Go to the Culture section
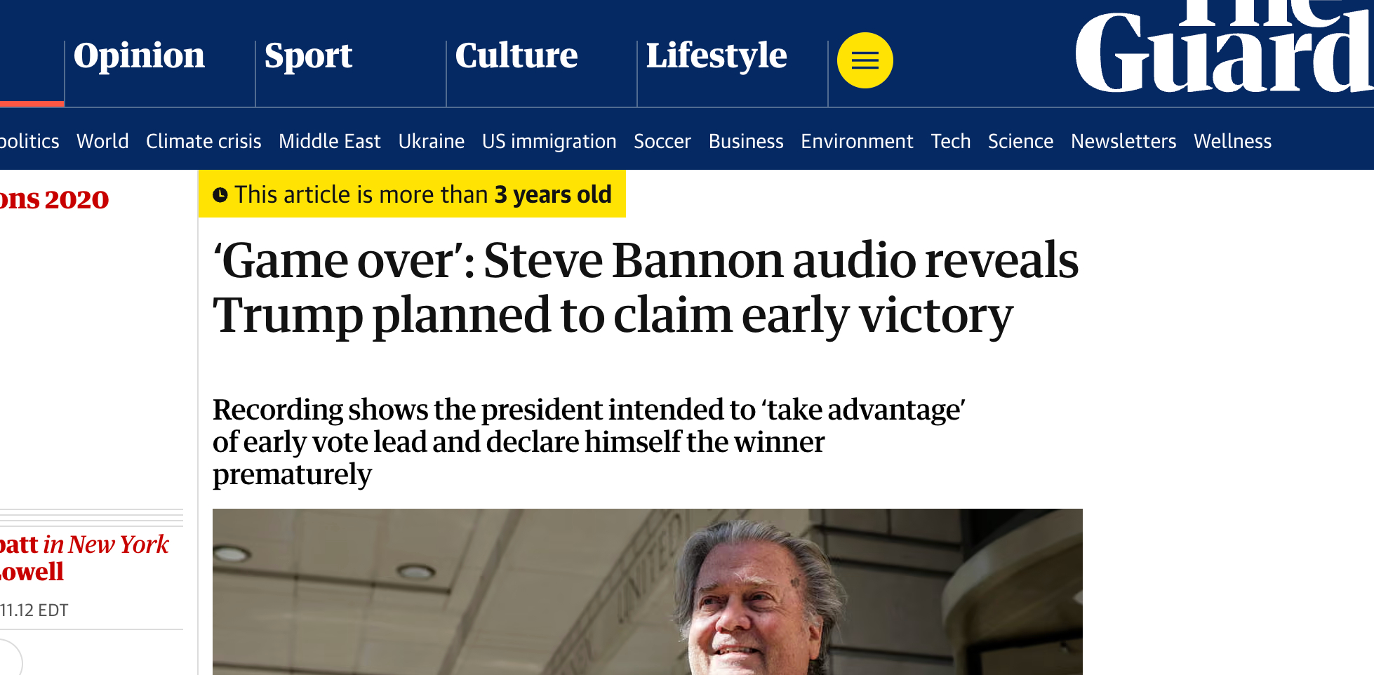 (x=516, y=56)
